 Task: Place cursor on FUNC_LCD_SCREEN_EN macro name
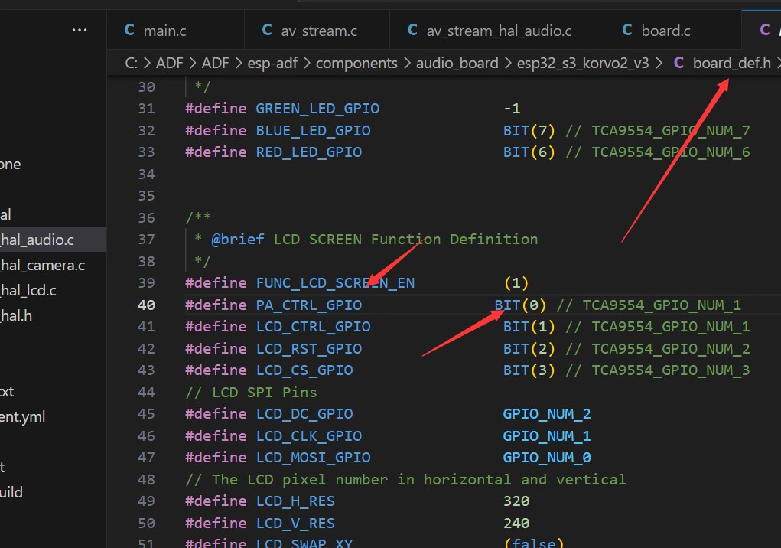coord(335,283)
